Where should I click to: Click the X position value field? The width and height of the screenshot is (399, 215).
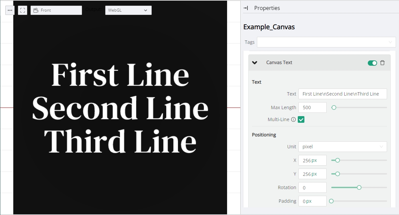click(312, 160)
